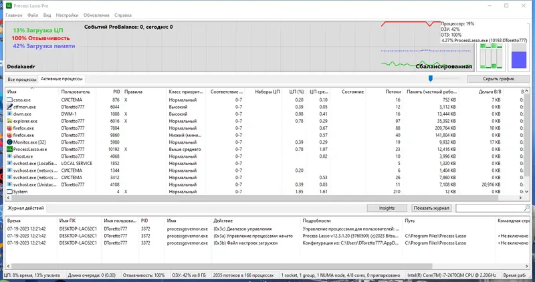This screenshot has width=535, height=282.
Task: Click the search magnifier icon in log filter
Action: click(527, 208)
